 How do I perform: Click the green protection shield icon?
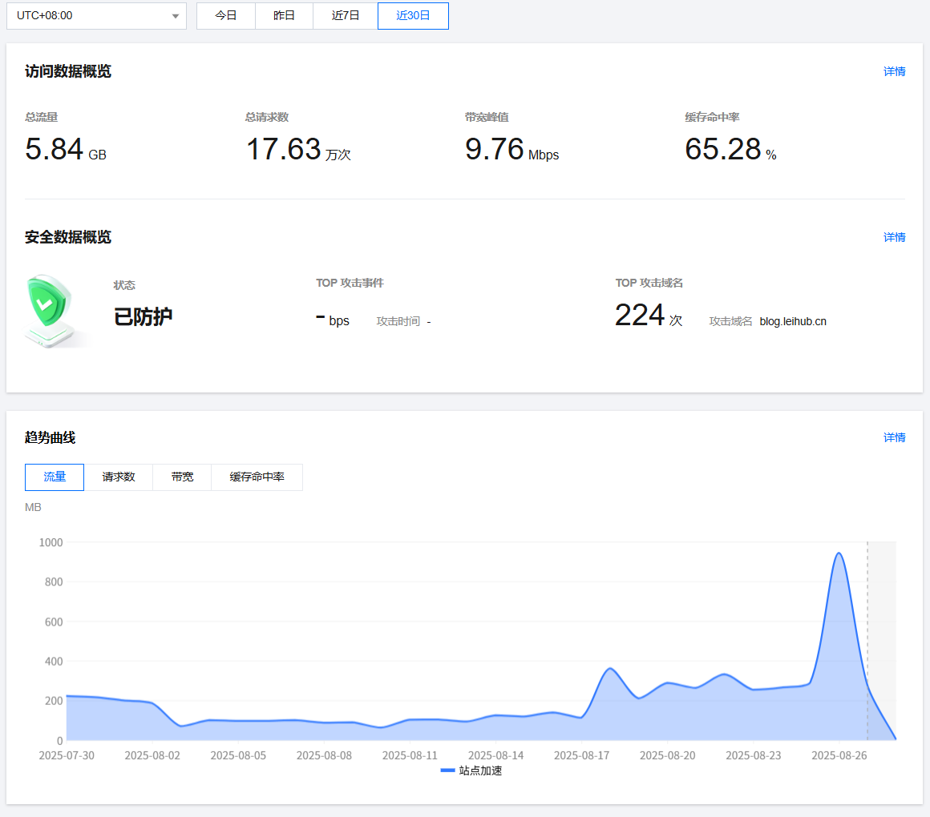pyautogui.click(x=50, y=310)
